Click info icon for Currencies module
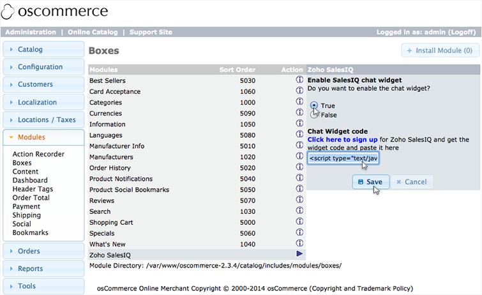The height and width of the screenshot is (295, 482). [x=299, y=112]
